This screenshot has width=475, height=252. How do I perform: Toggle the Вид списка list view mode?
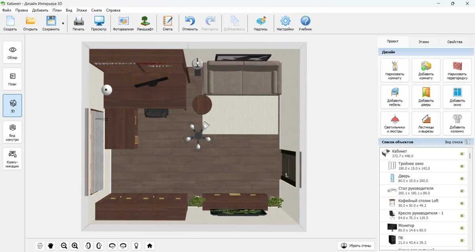(467, 142)
